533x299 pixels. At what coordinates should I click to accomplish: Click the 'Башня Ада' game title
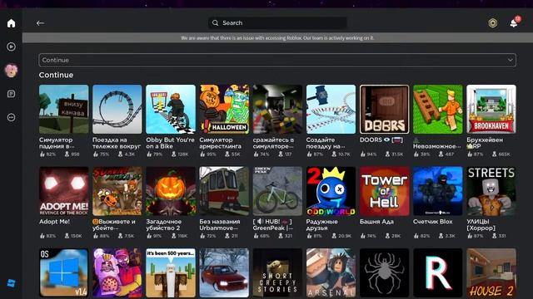(376, 222)
